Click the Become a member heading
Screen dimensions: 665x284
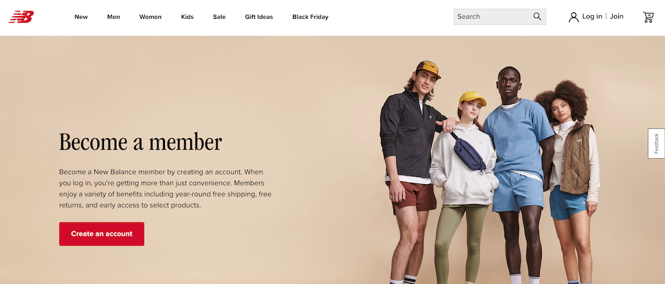140,142
